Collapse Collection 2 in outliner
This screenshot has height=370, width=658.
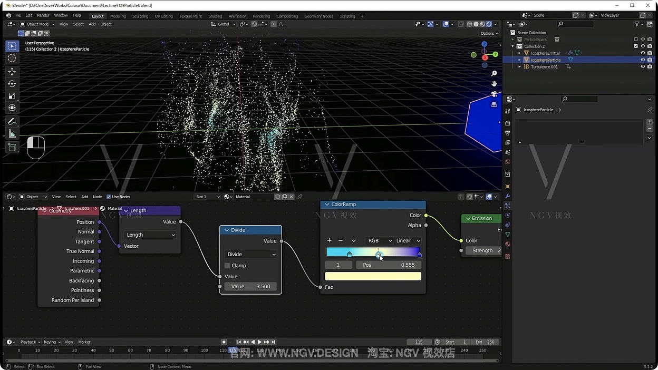(512, 46)
